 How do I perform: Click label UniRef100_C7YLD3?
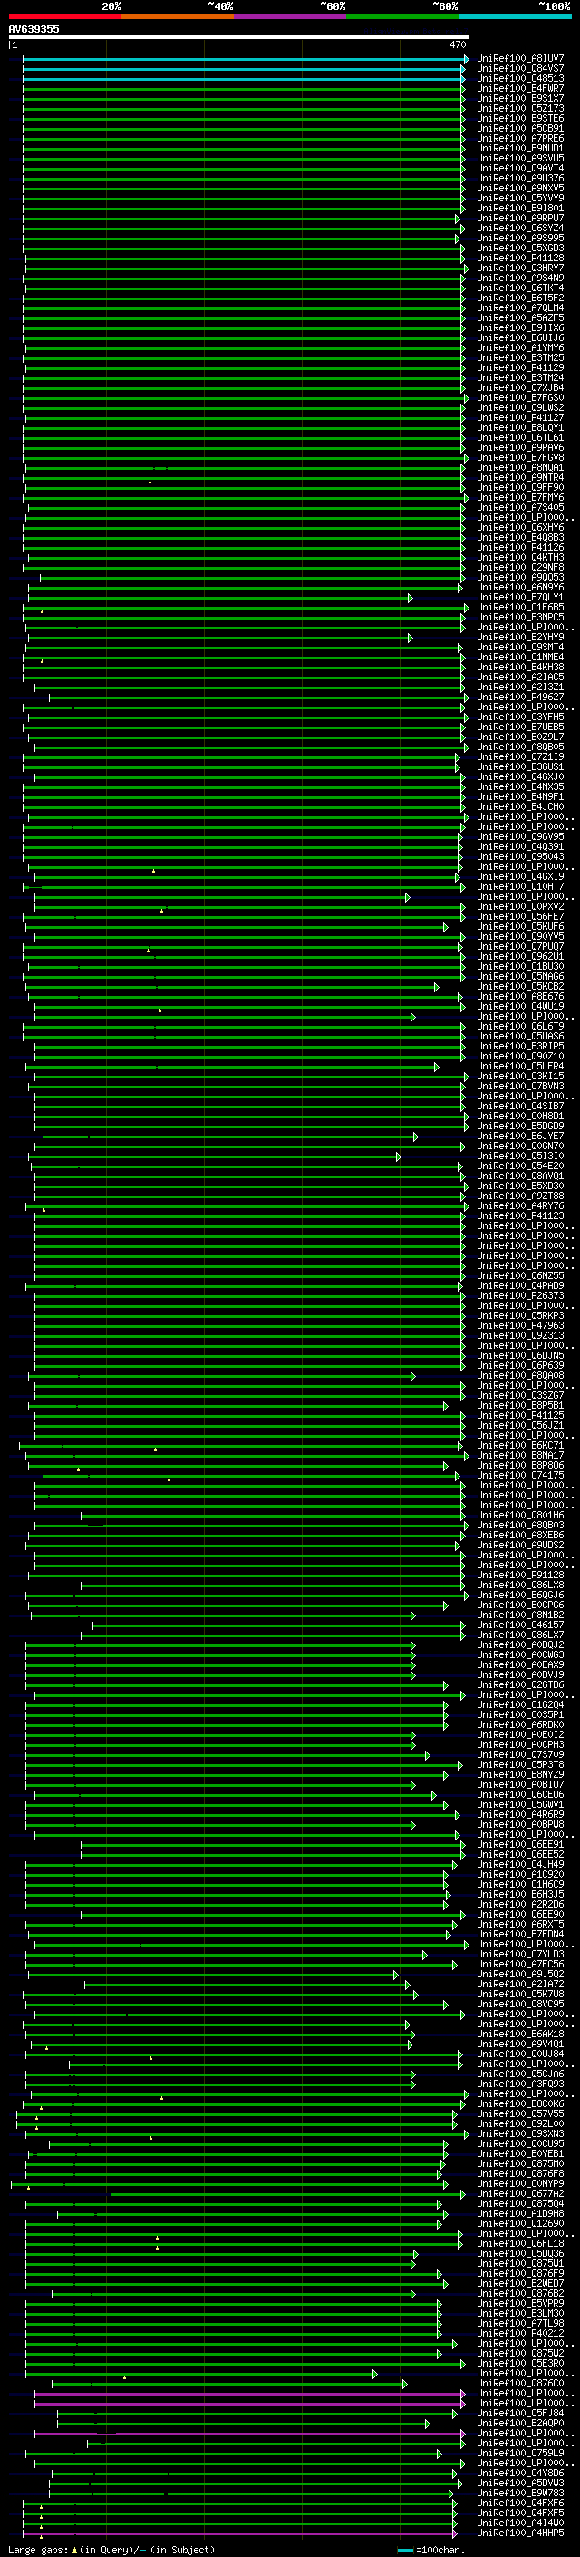point(519,1955)
